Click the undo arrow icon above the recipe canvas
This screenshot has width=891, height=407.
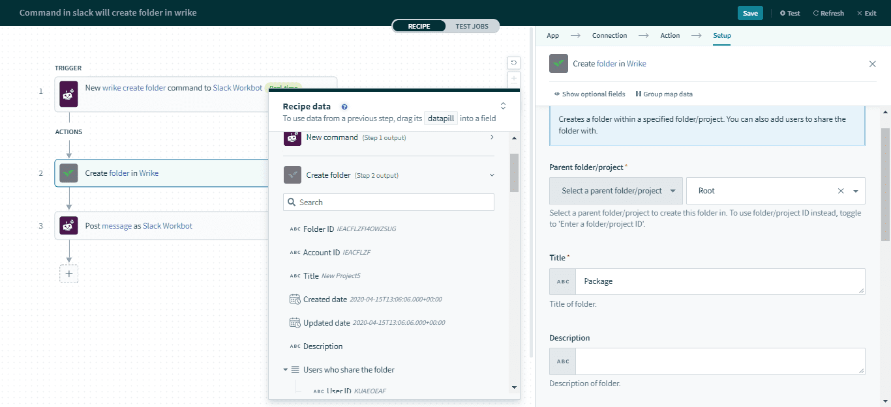pos(513,63)
